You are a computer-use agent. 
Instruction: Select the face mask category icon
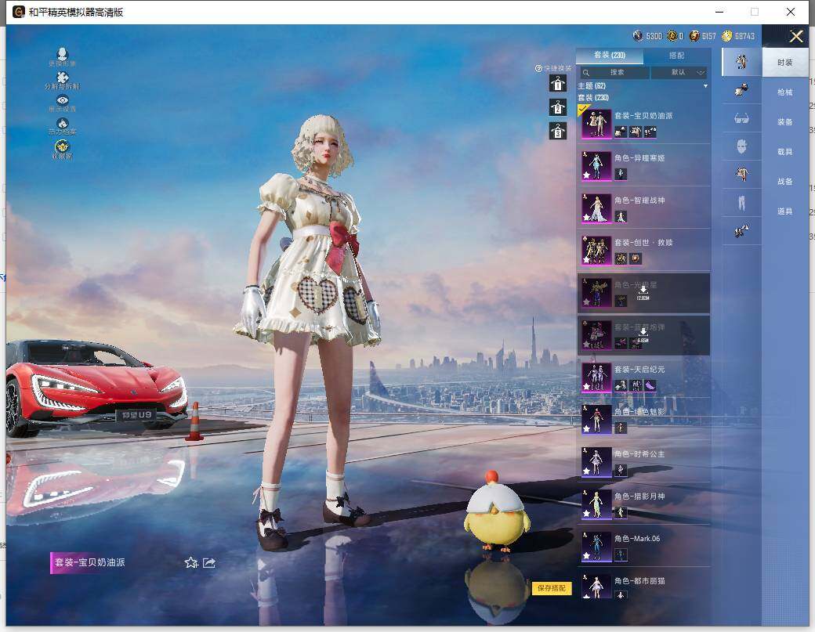coord(741,146)
